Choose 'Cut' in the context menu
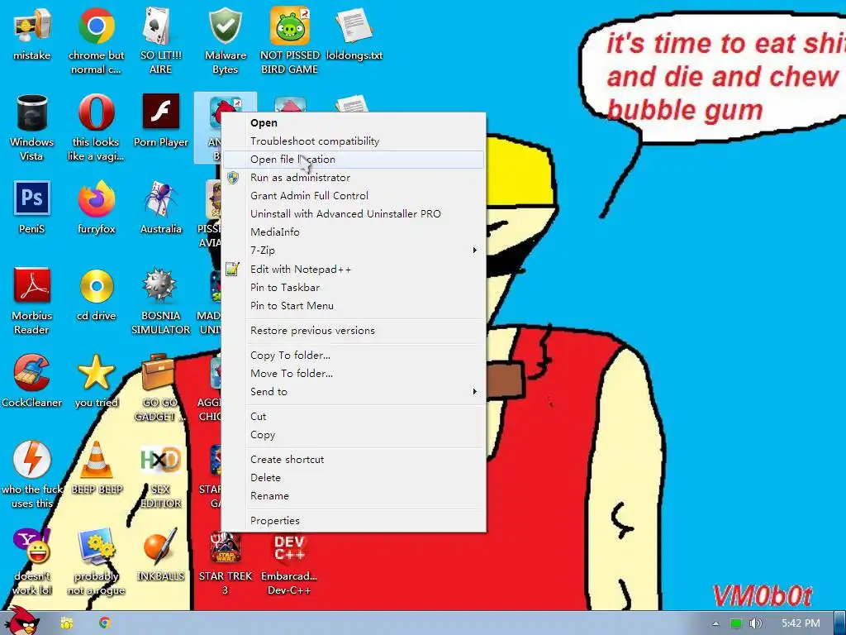The width and height of the screenshot is (846, 635). pos(354,417)
